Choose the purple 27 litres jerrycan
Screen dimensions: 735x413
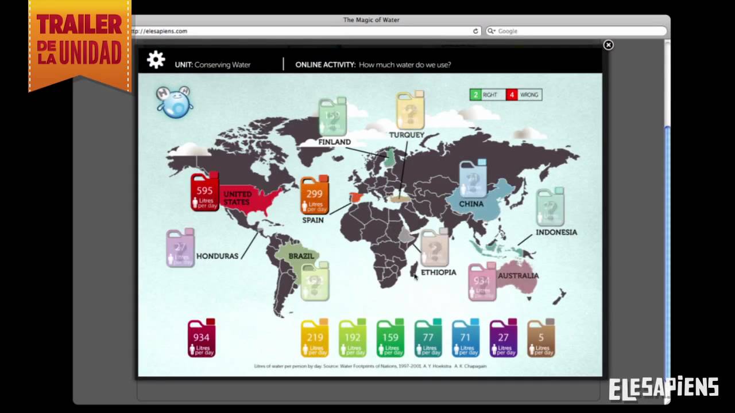tap(503, 338)
